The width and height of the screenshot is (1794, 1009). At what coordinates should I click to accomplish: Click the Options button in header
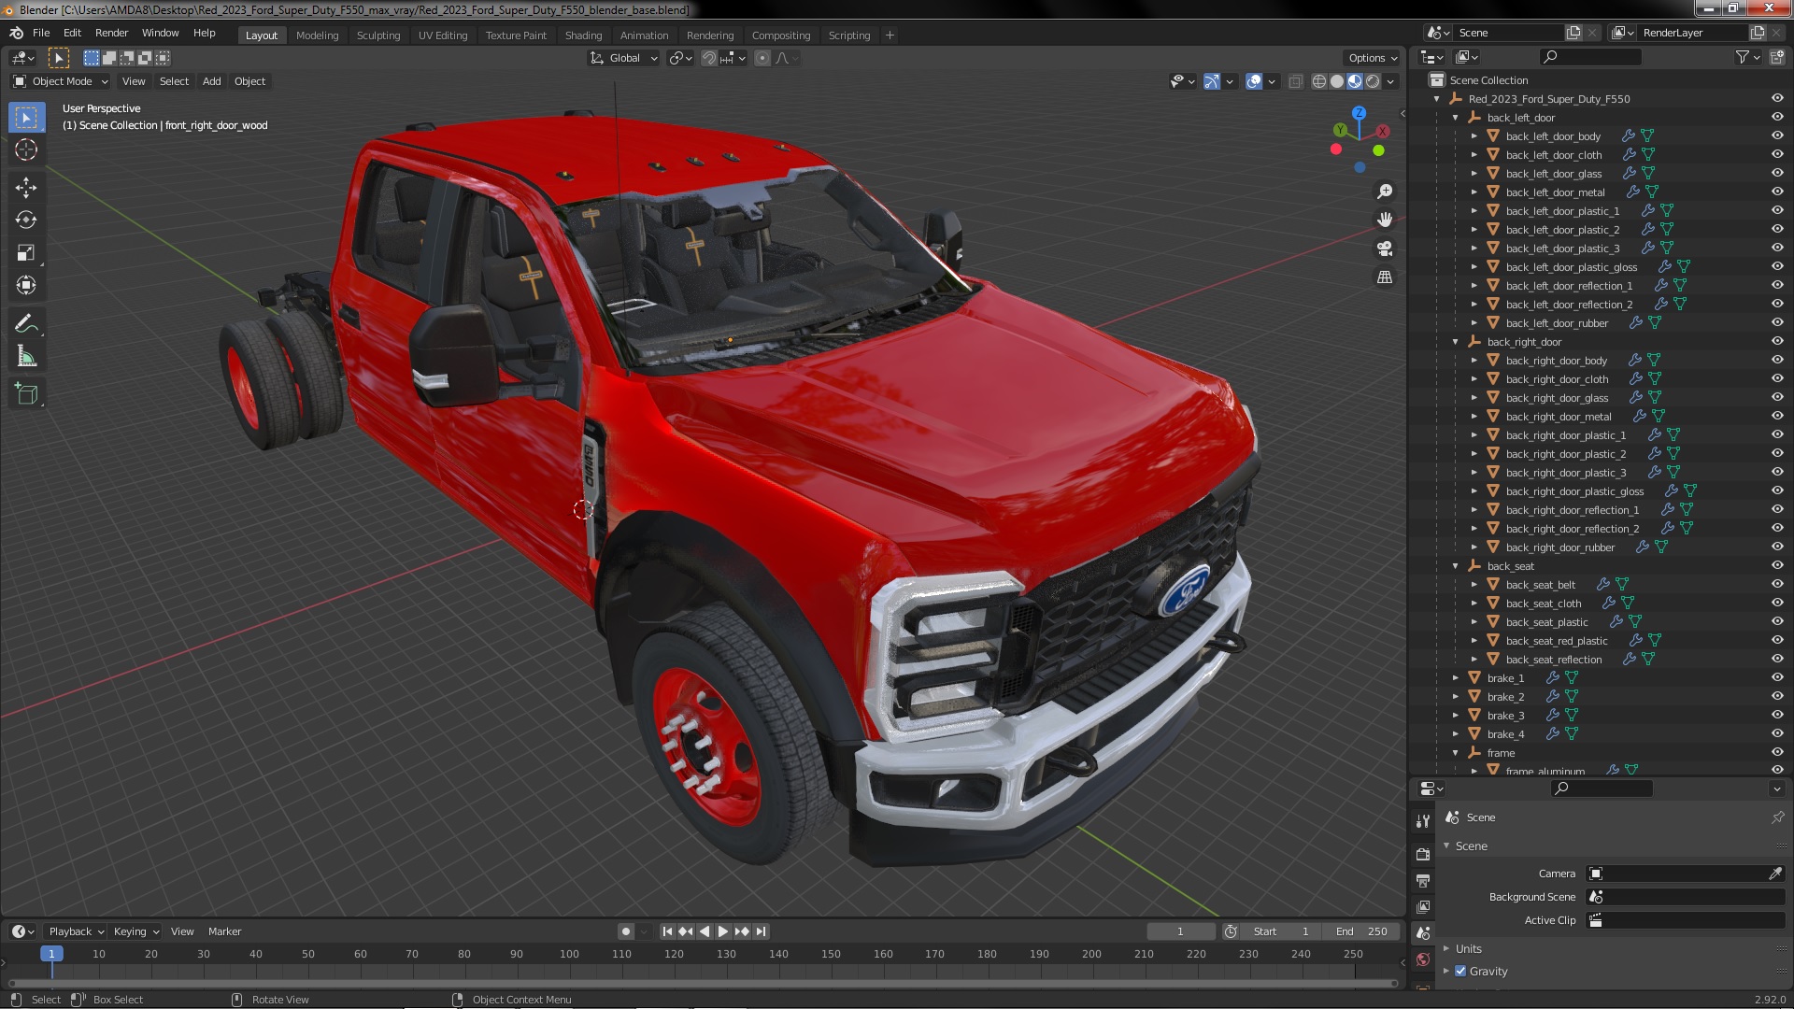pyautogui.click(x=1372, y=58)
